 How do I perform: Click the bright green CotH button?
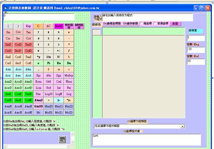[28, 100]
